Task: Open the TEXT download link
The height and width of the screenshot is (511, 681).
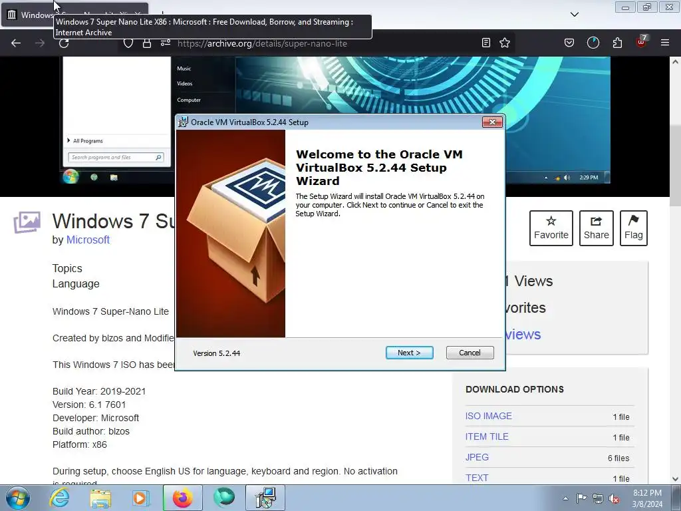Action: [477, 478]
